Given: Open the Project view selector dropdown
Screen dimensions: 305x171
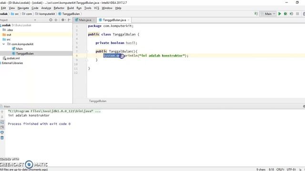Looking at the screenshot, I should pos(35,20).
